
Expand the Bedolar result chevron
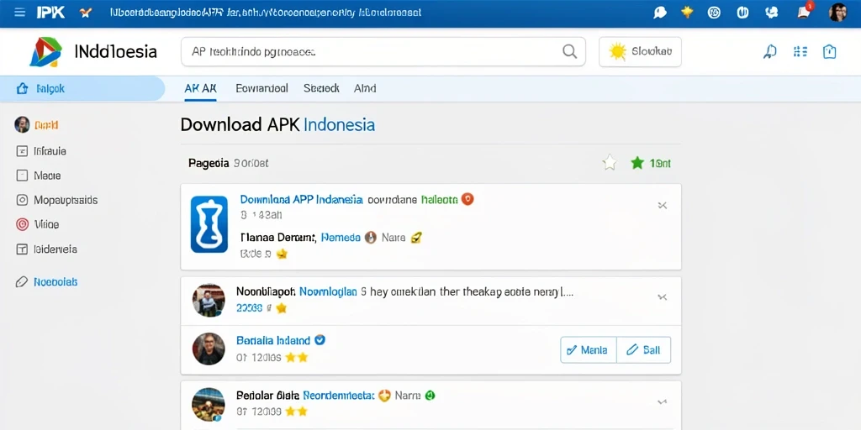click(663, 402)
